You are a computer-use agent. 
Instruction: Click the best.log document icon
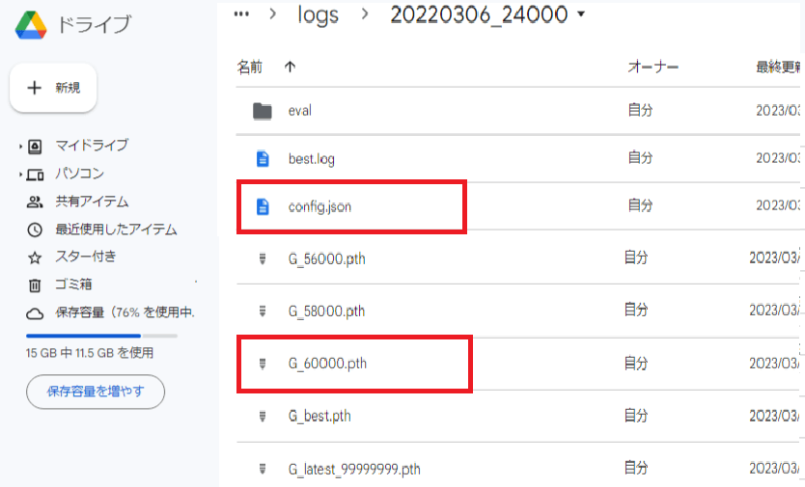coord(262,158)
